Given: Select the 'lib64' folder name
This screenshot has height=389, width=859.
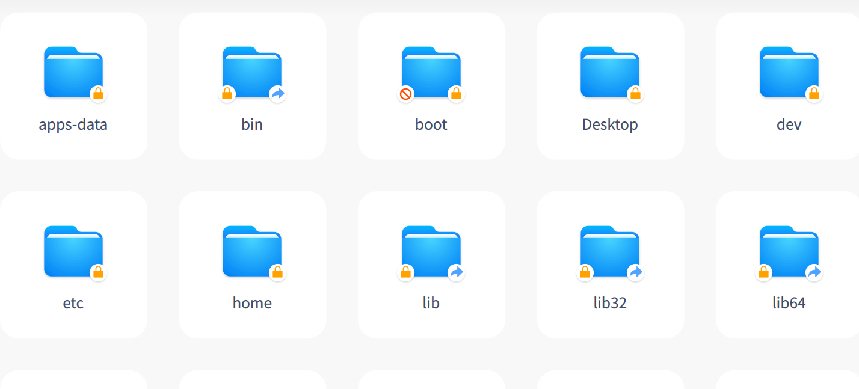Looking at the screenshot, I should tap(789, 303).
